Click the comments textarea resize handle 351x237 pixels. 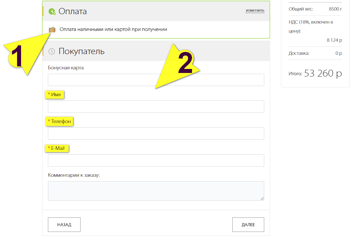262,198
